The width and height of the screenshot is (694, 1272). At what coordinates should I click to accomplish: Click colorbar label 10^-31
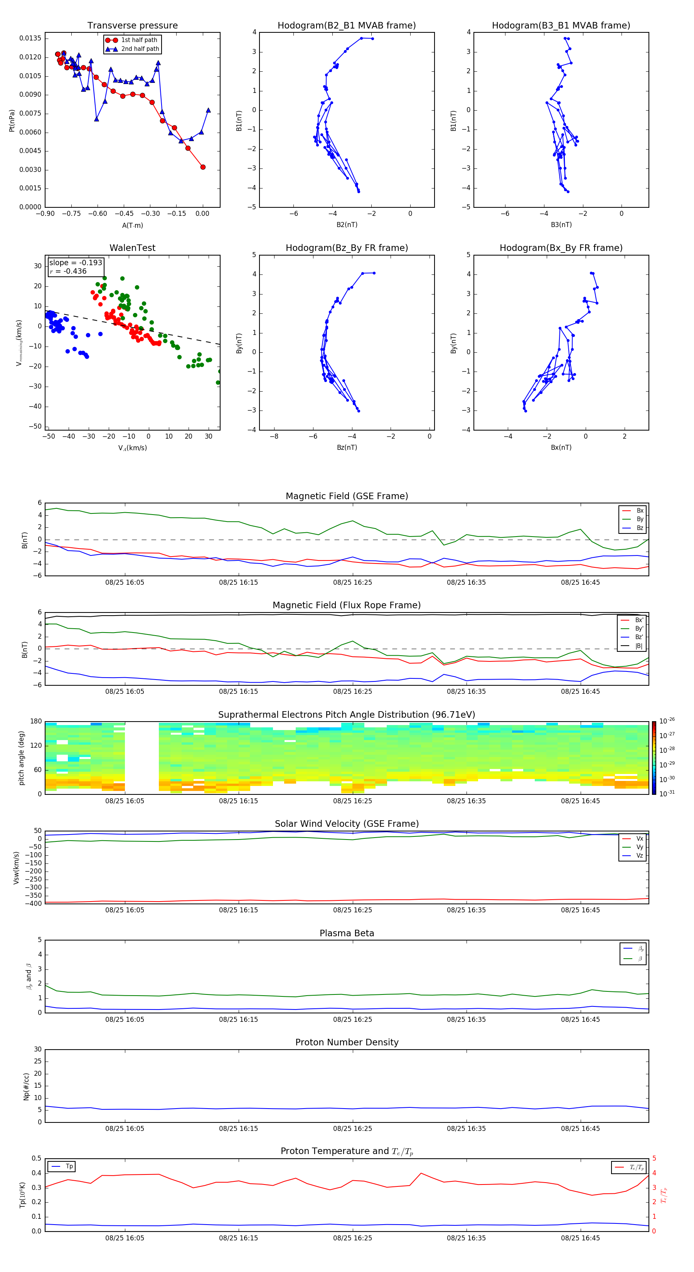tap(667, 794)
